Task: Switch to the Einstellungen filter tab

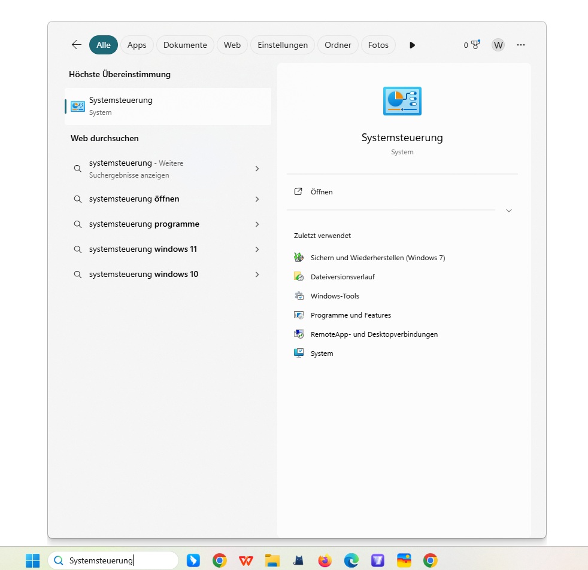Action: (x=283, y=45)
